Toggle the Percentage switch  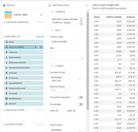(80, 104)
